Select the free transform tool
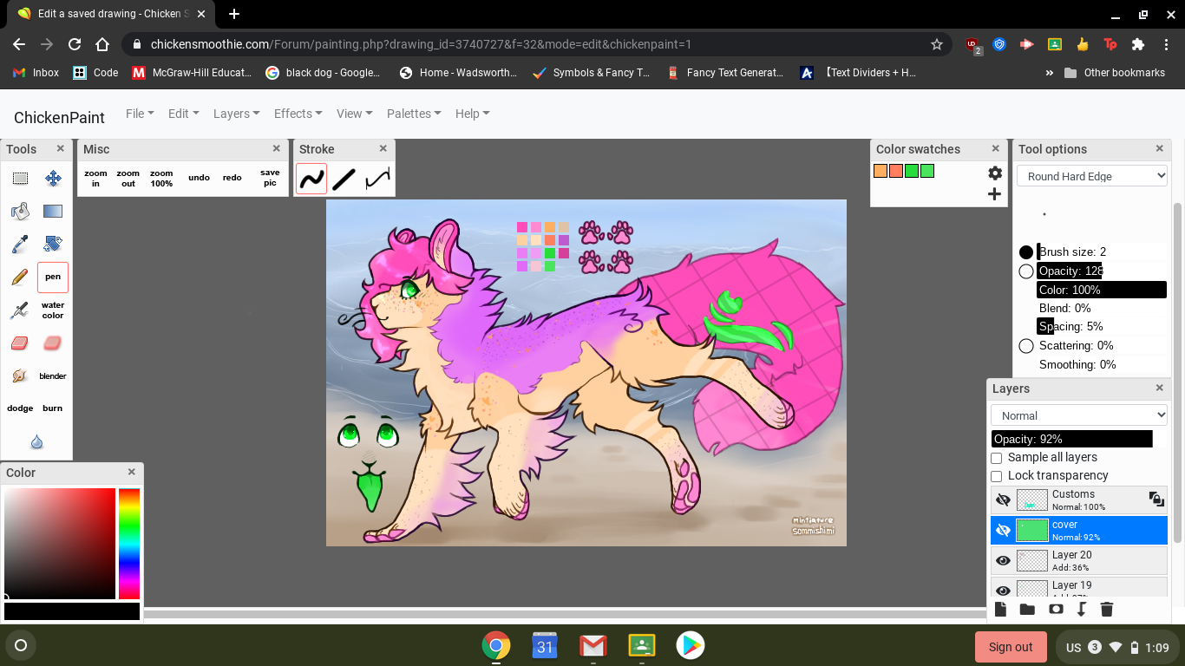 [53, 244]
